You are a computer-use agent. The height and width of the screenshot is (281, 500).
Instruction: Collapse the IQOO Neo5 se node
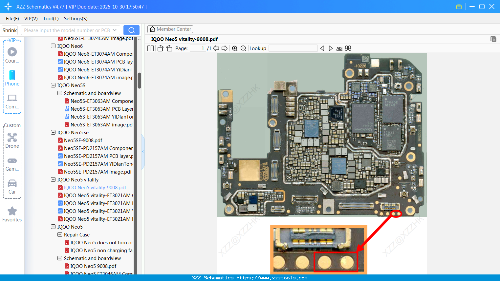[x=53, y=133]
